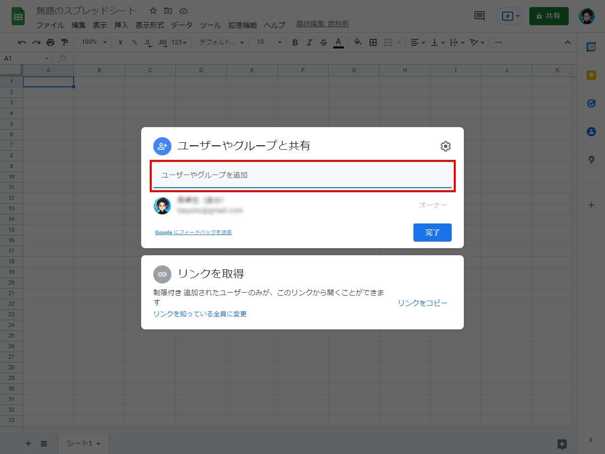The width and height of the screenshot is (605, 454).
Task: Open the 表示 menu
Action: pyautogui.click(x=100, y=25)
